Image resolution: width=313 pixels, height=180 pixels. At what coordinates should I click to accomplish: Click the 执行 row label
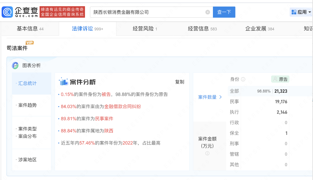pyautogui.click(x=235, y=112)
